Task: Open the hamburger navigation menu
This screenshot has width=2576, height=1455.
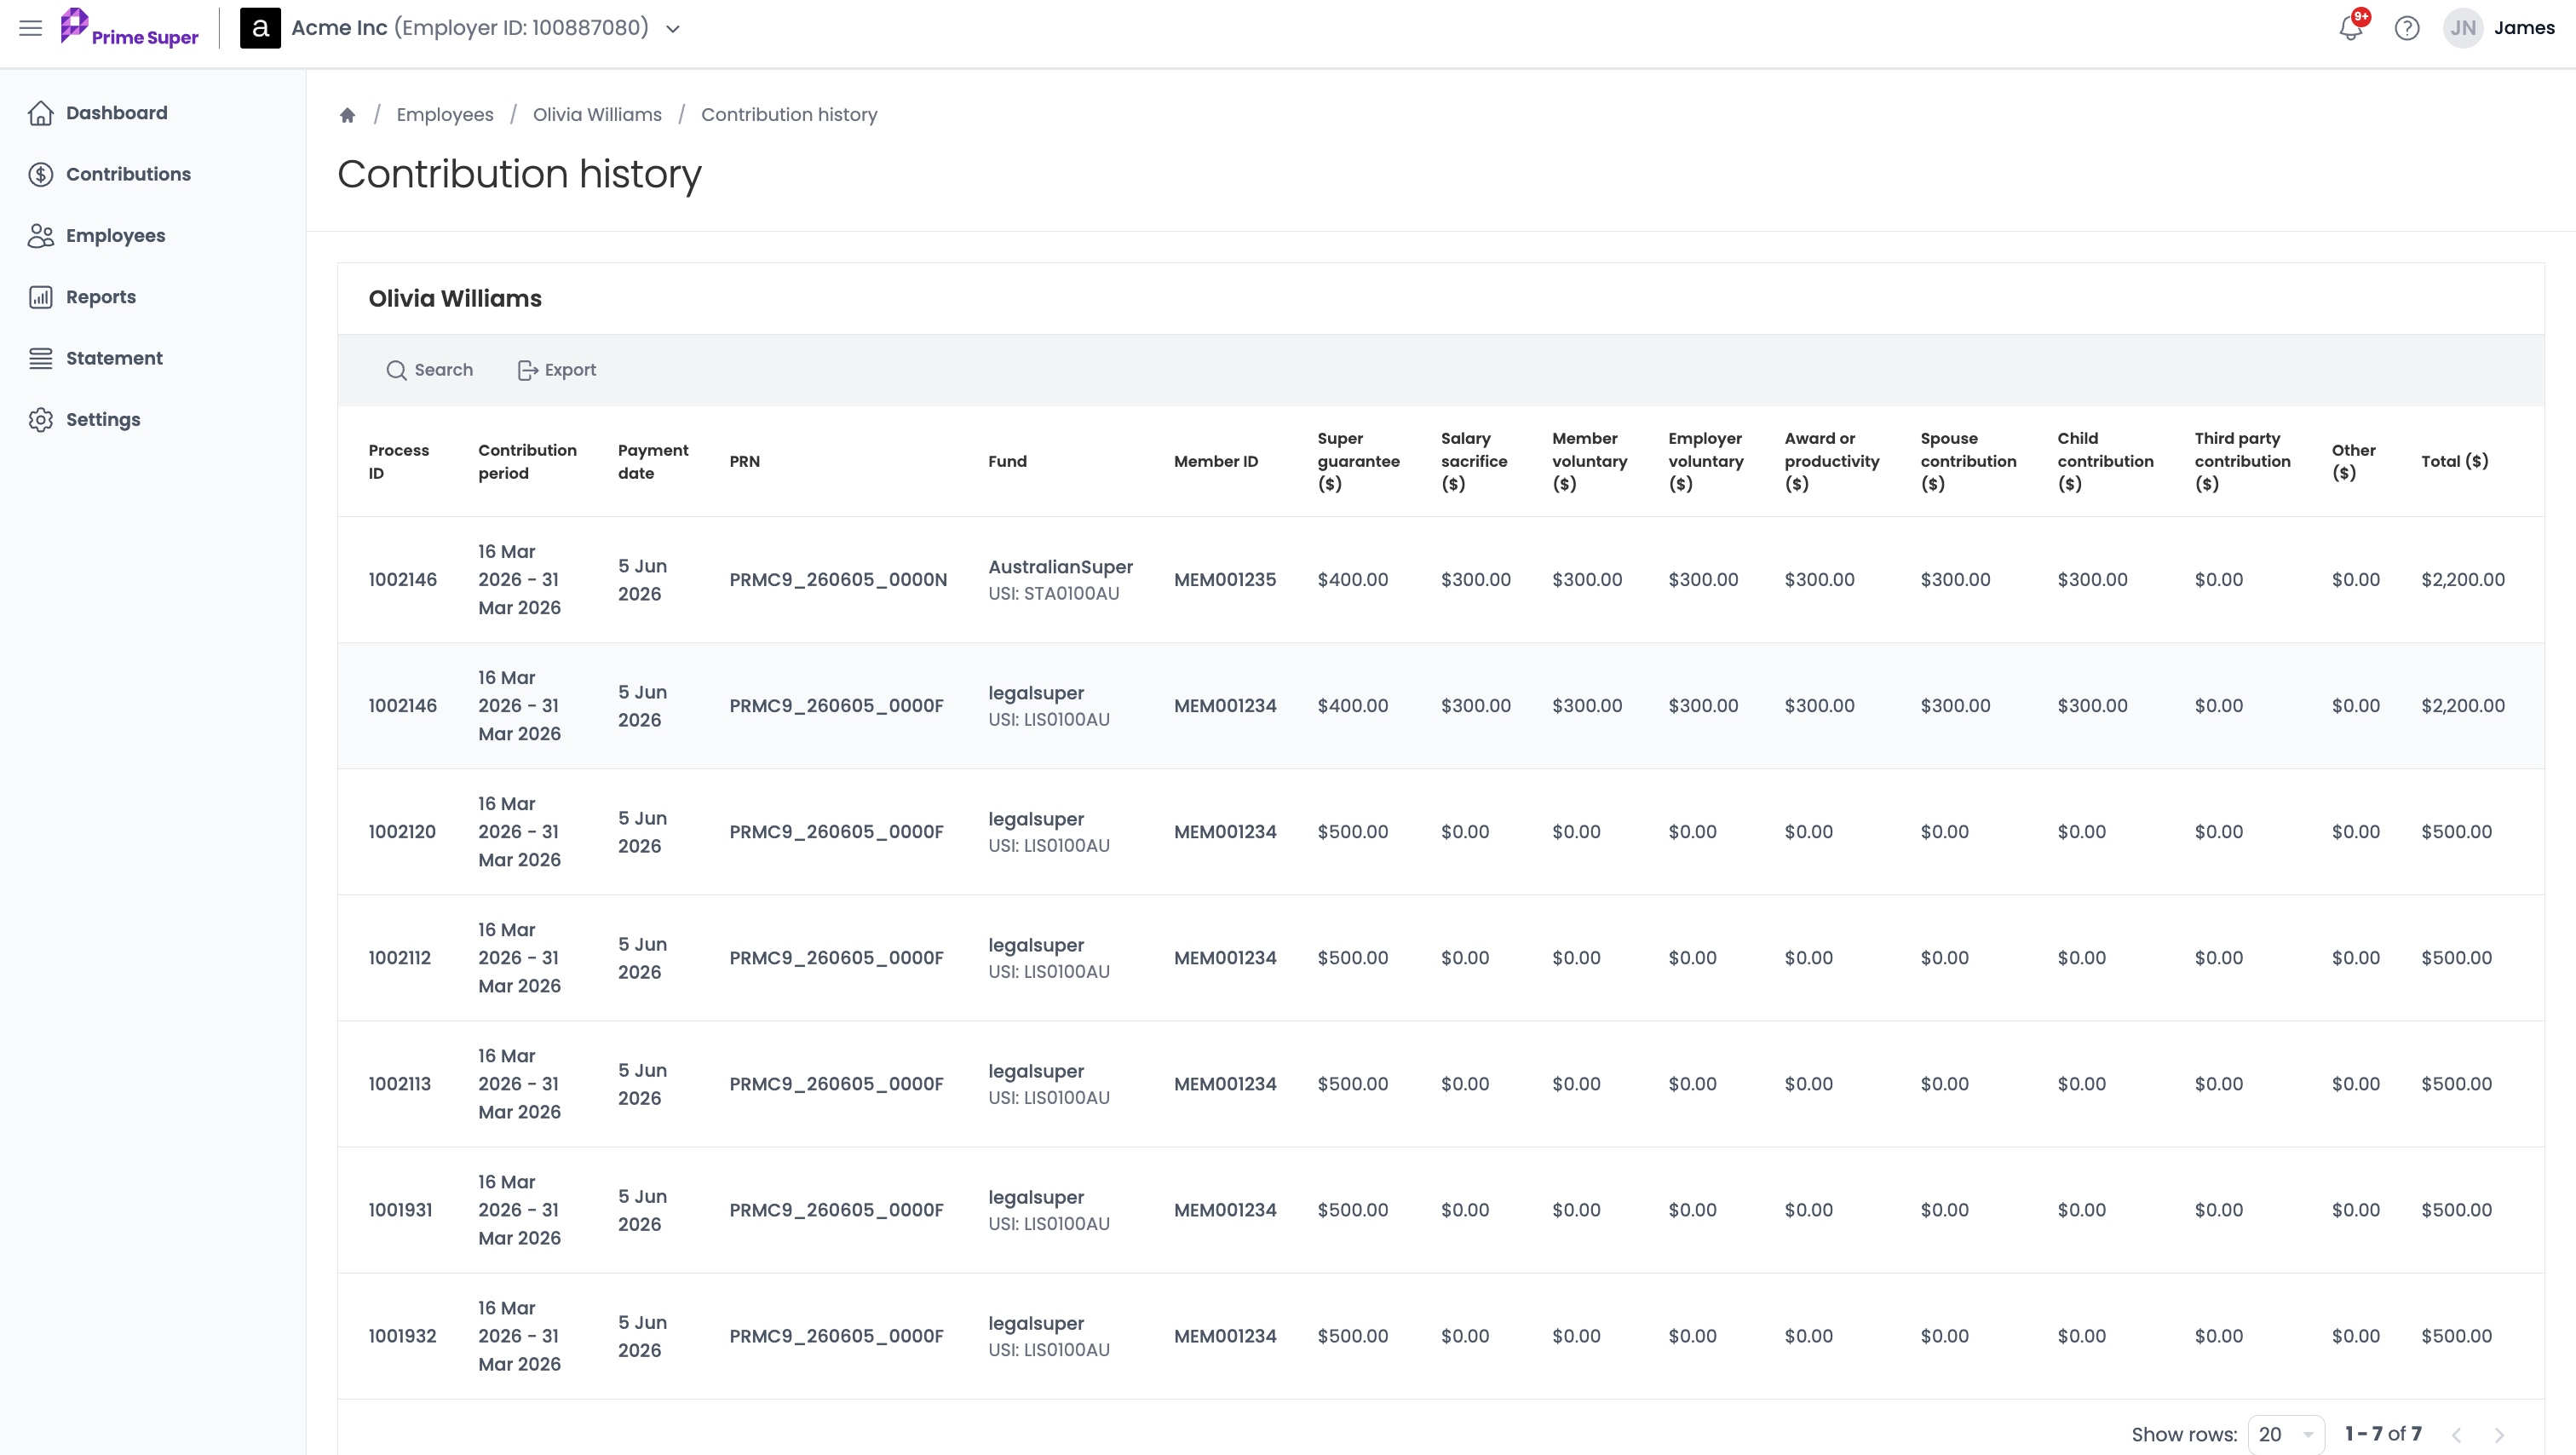Action: (x=31, y=28)
